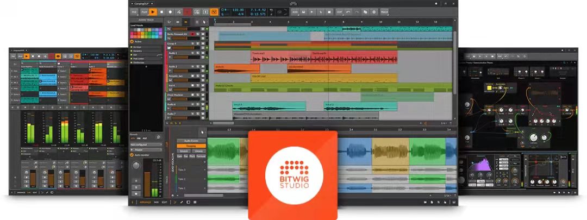Click the Stretch button in the audio editor
587x220 pixels.
[183, 150]
